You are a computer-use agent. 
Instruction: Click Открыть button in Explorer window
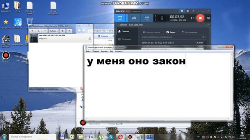(103, 36)
